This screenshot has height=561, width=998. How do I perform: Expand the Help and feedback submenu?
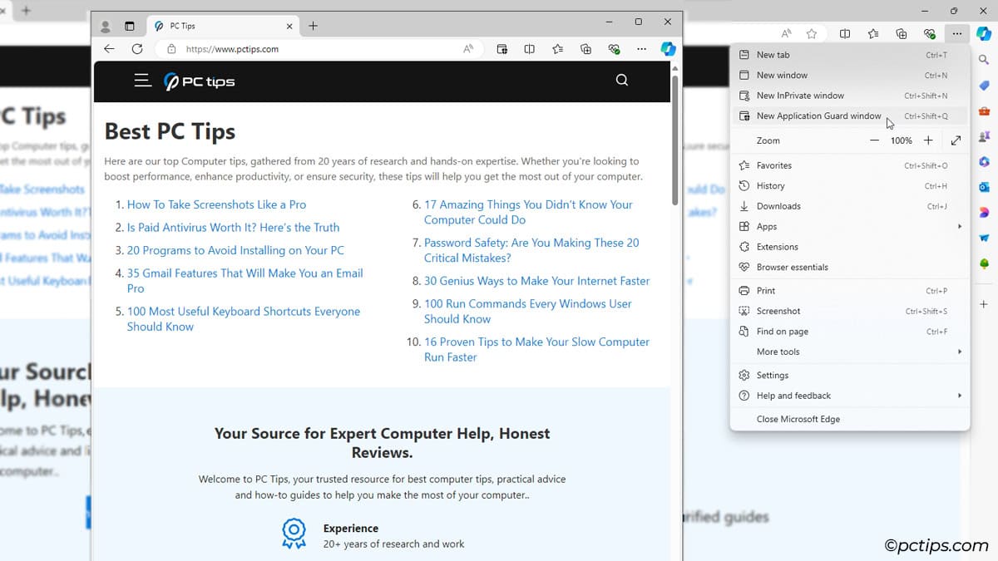850,396
